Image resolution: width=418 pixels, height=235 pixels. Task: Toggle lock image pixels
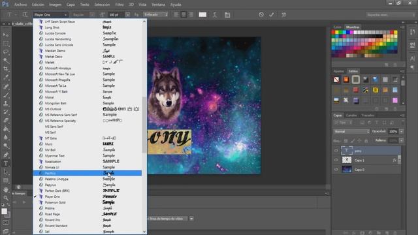click(353, 140)
